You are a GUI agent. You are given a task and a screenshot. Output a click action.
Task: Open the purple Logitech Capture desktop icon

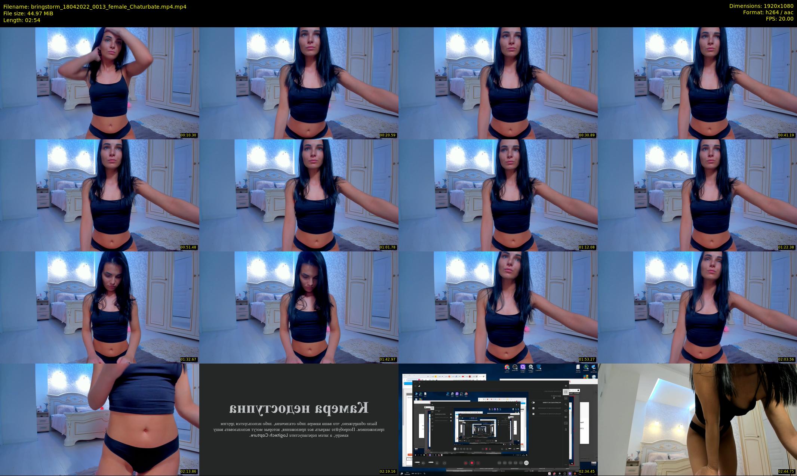point(523,367)
